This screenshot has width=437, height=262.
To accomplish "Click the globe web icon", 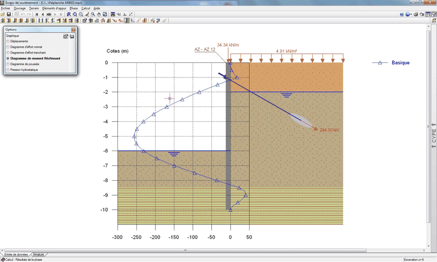I will tap(407, 15).
